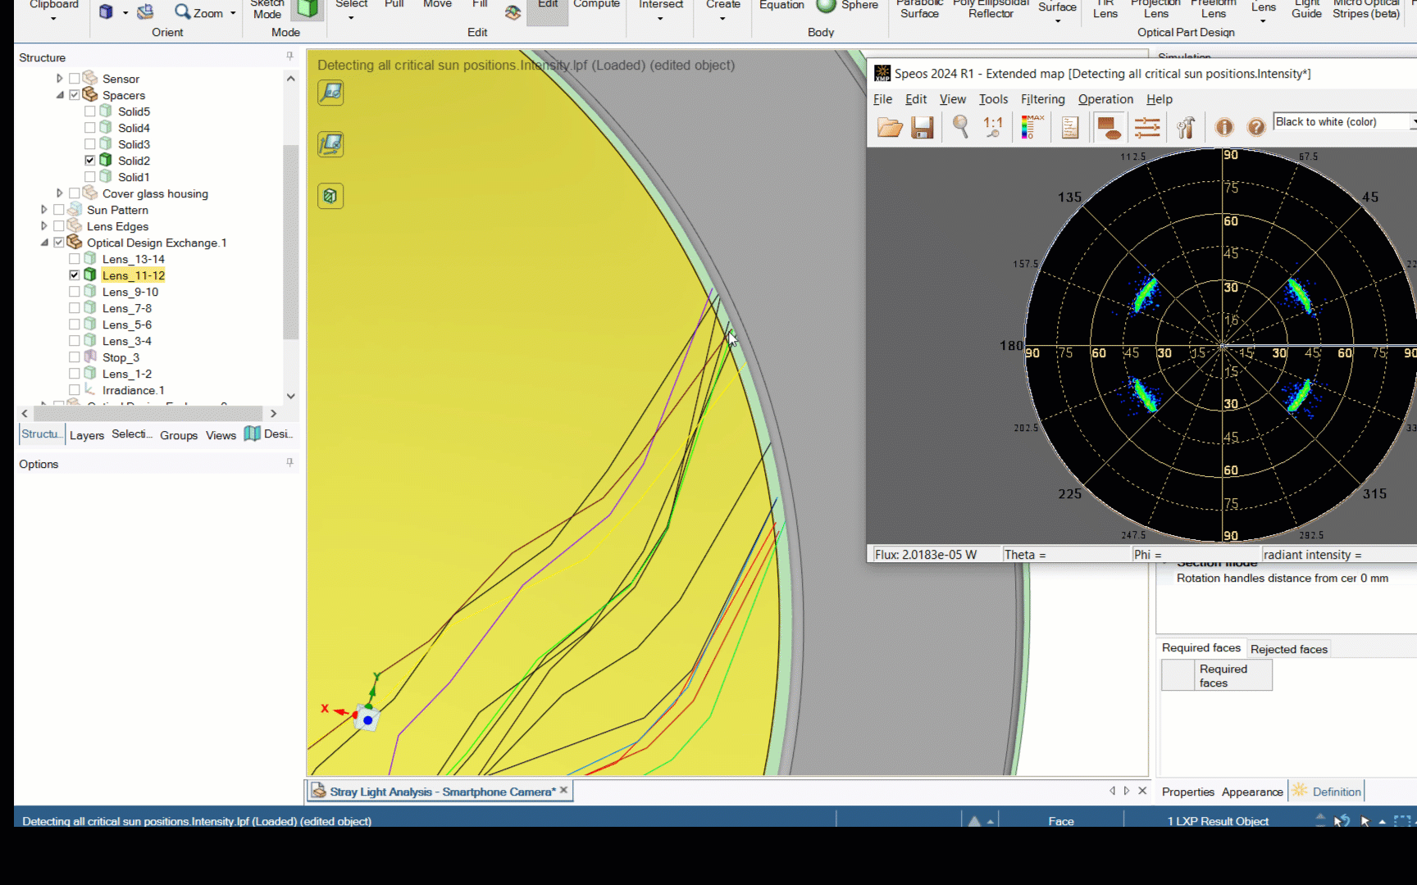Open the File menu in Speos map
Viewport: 1417px width, 885px height.
(883, 99)
